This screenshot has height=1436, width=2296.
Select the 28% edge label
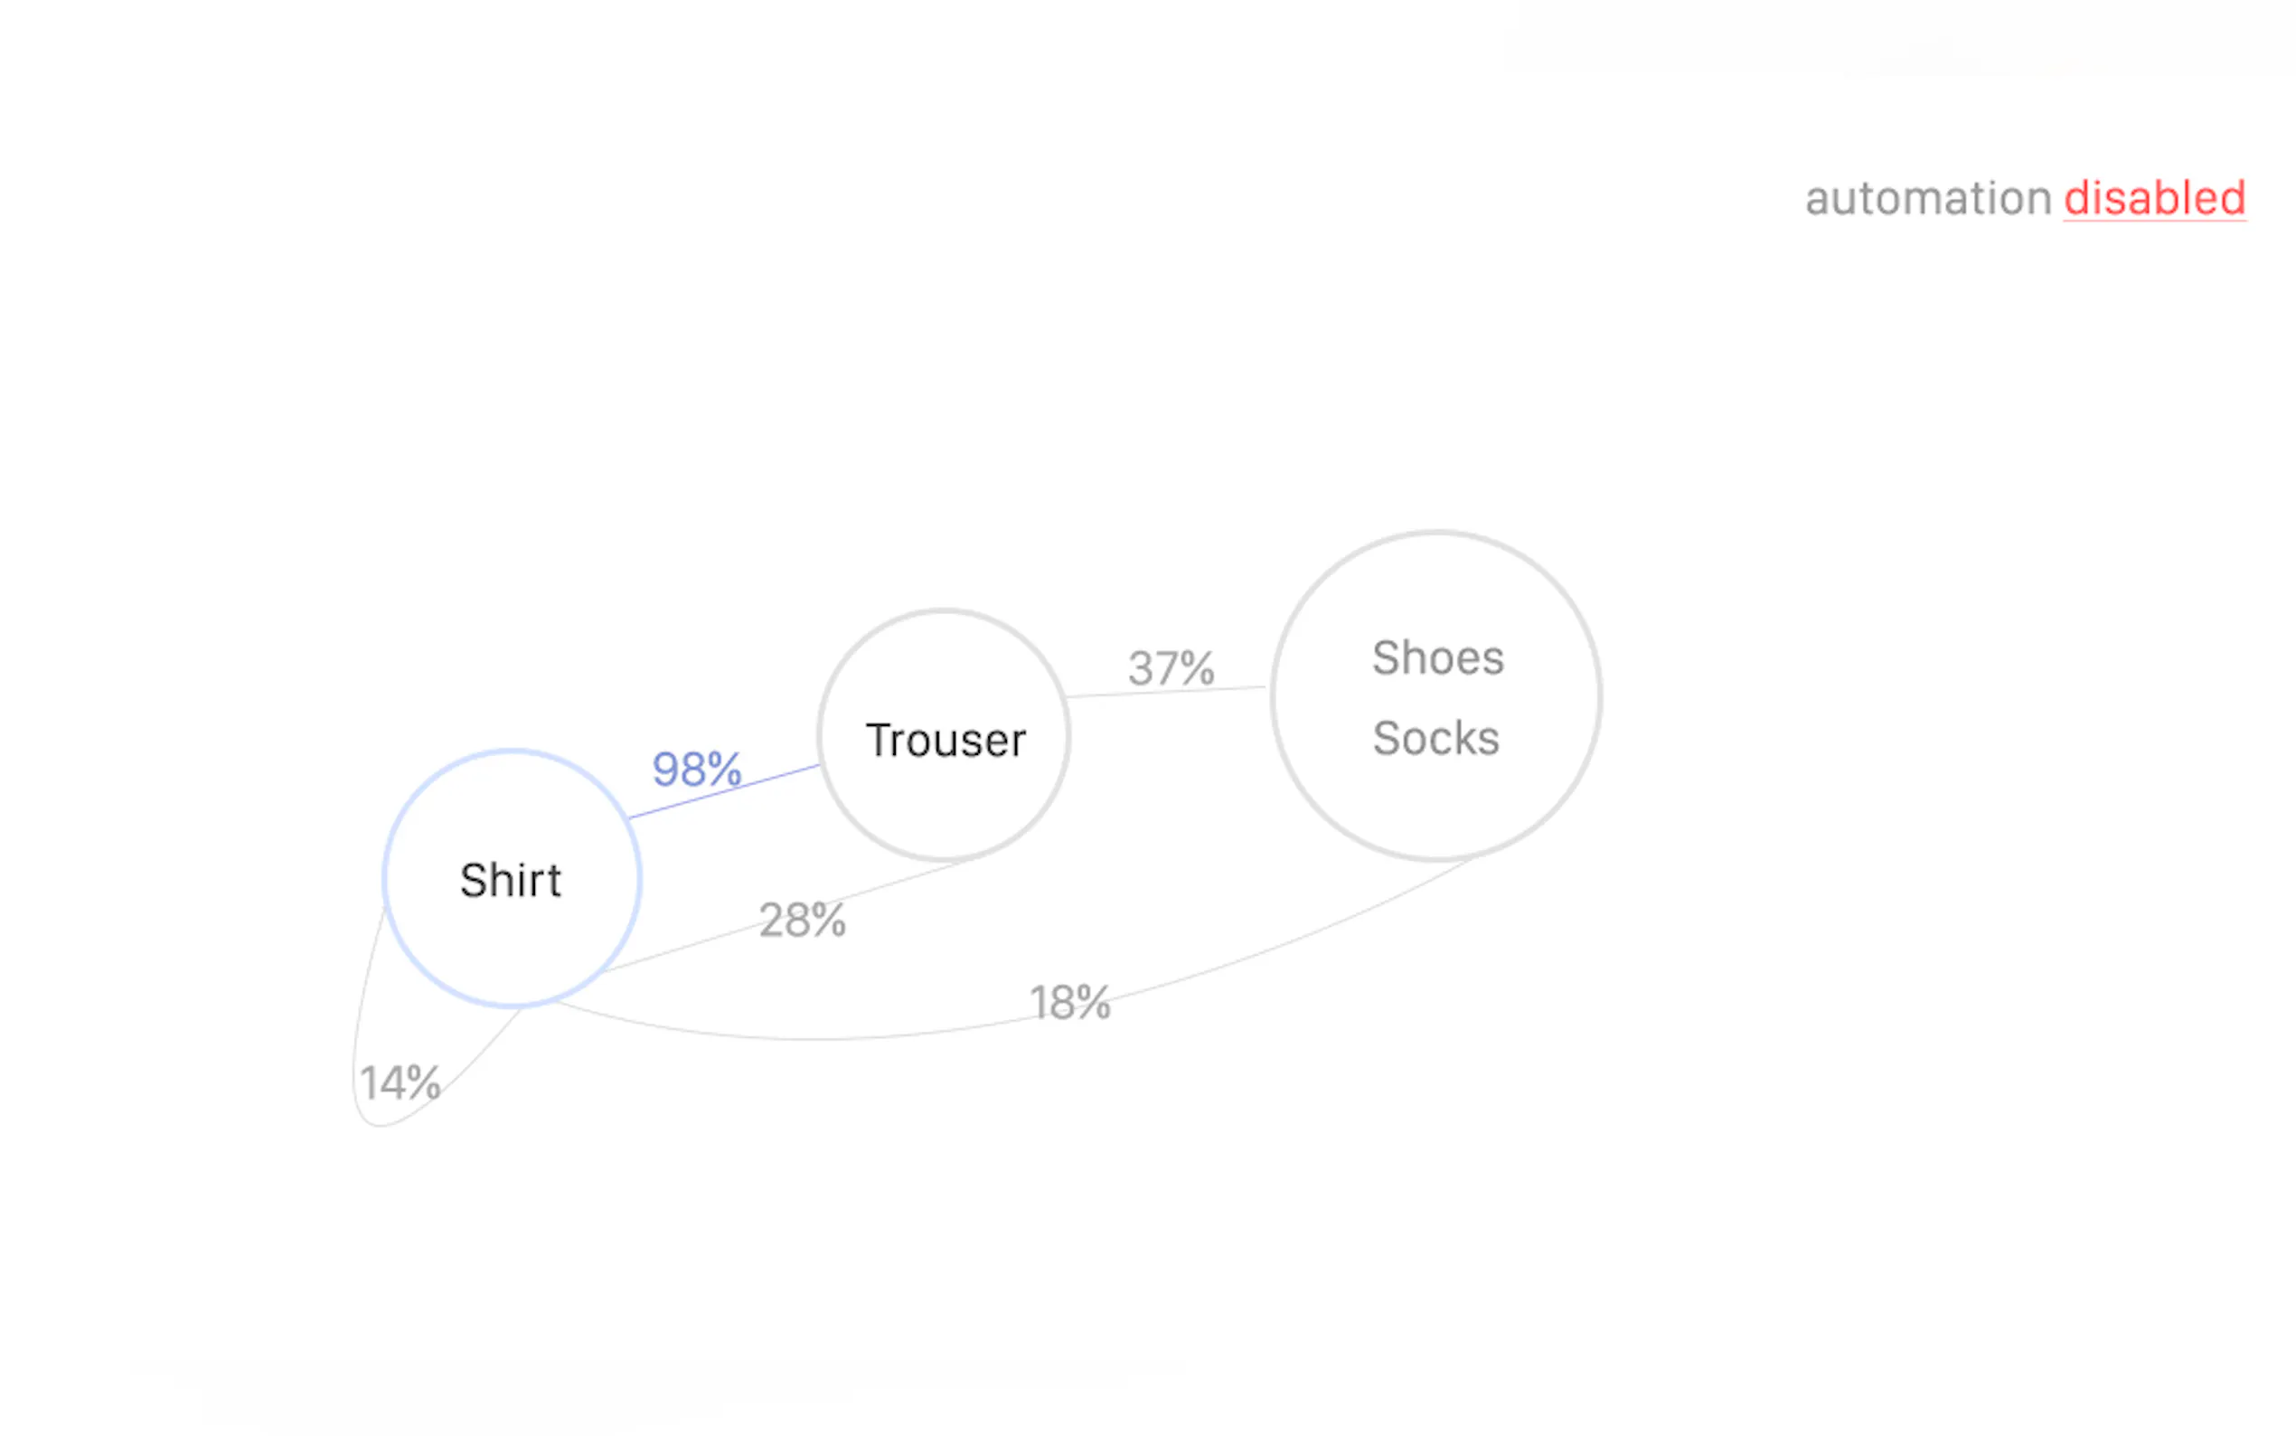pyautogui.click(x=802, y=920)
